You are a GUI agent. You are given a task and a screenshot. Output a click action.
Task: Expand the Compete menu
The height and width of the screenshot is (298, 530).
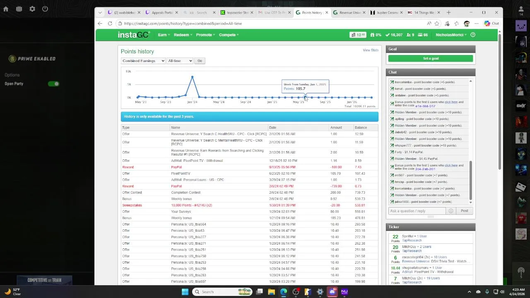[x=229, y=35]
